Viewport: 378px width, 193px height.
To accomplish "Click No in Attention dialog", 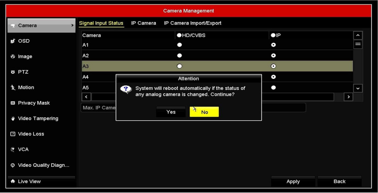I will pos(204,112).
